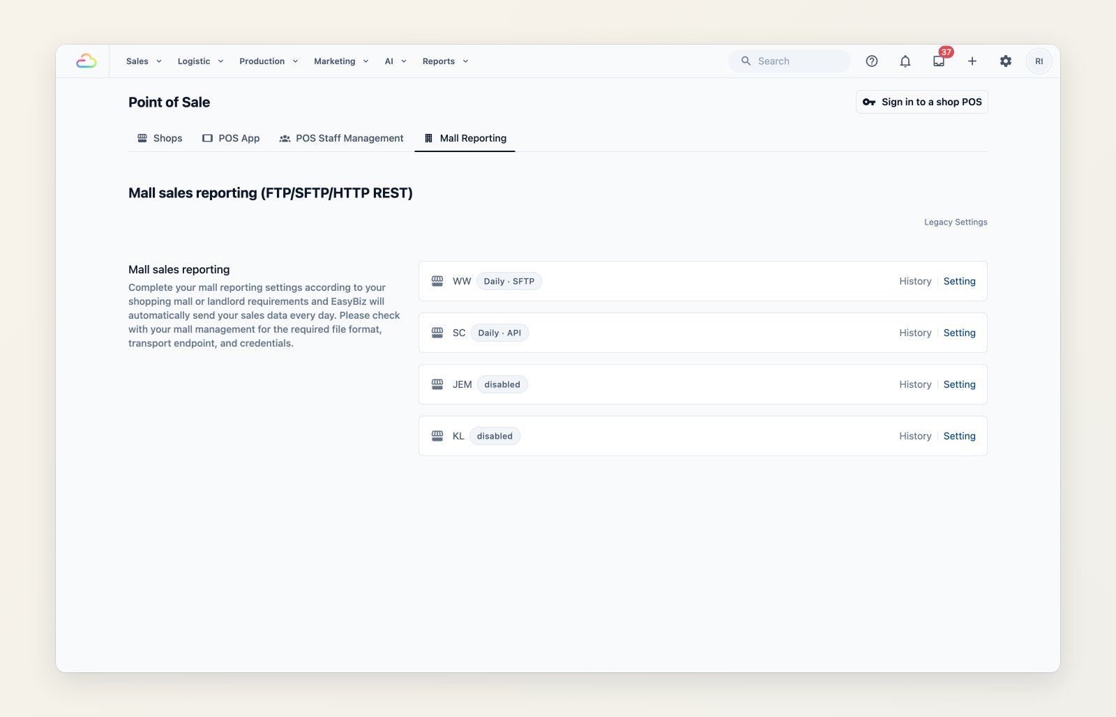1116x717 pixels.
Task: Select the Mall Reporting tab
Action: click(x=465, y=138)
